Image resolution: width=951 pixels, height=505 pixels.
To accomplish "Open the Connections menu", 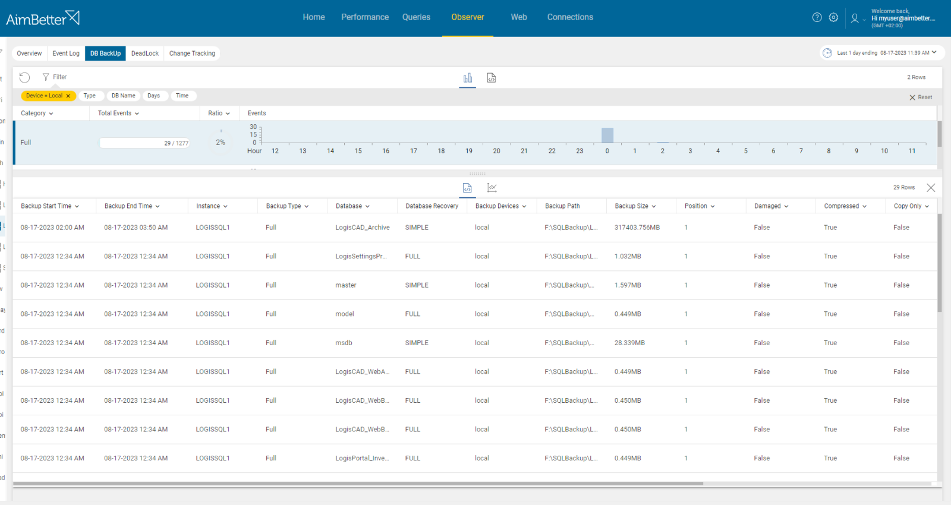I will pos(570,17).
